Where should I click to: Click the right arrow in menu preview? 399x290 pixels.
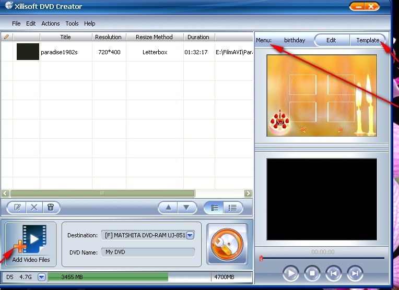coord(341,130)
